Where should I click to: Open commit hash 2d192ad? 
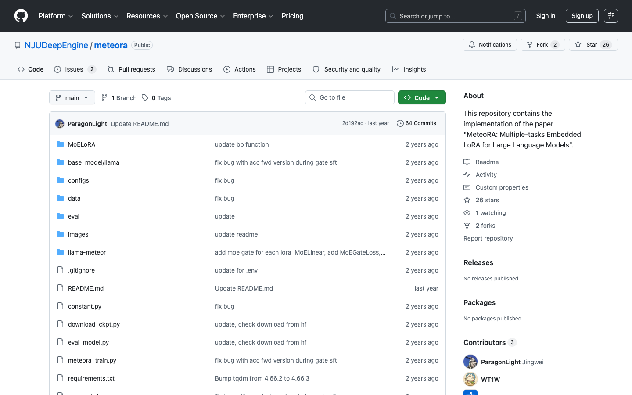[353, 123]
